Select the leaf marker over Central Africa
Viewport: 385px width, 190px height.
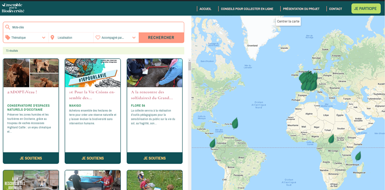(x=331, y=139)
